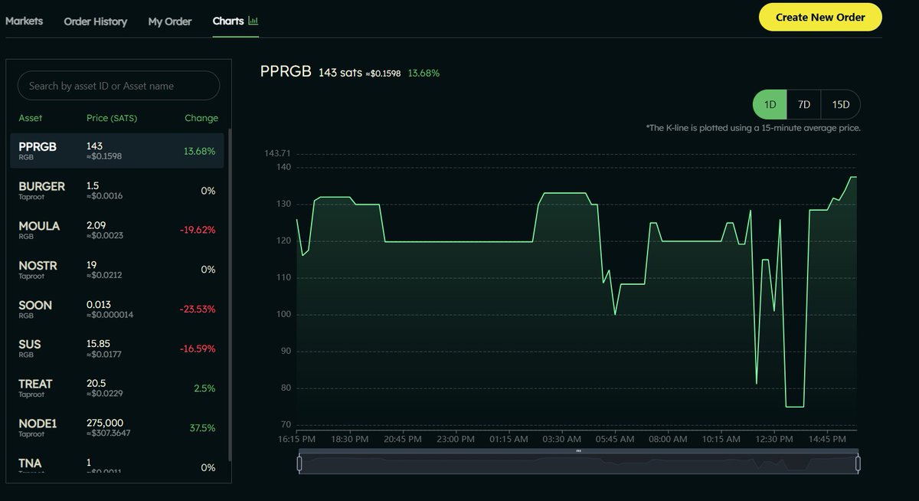Open the Order History tab
The width and height of the screenshot is (919, 501).
pos(96,21)
